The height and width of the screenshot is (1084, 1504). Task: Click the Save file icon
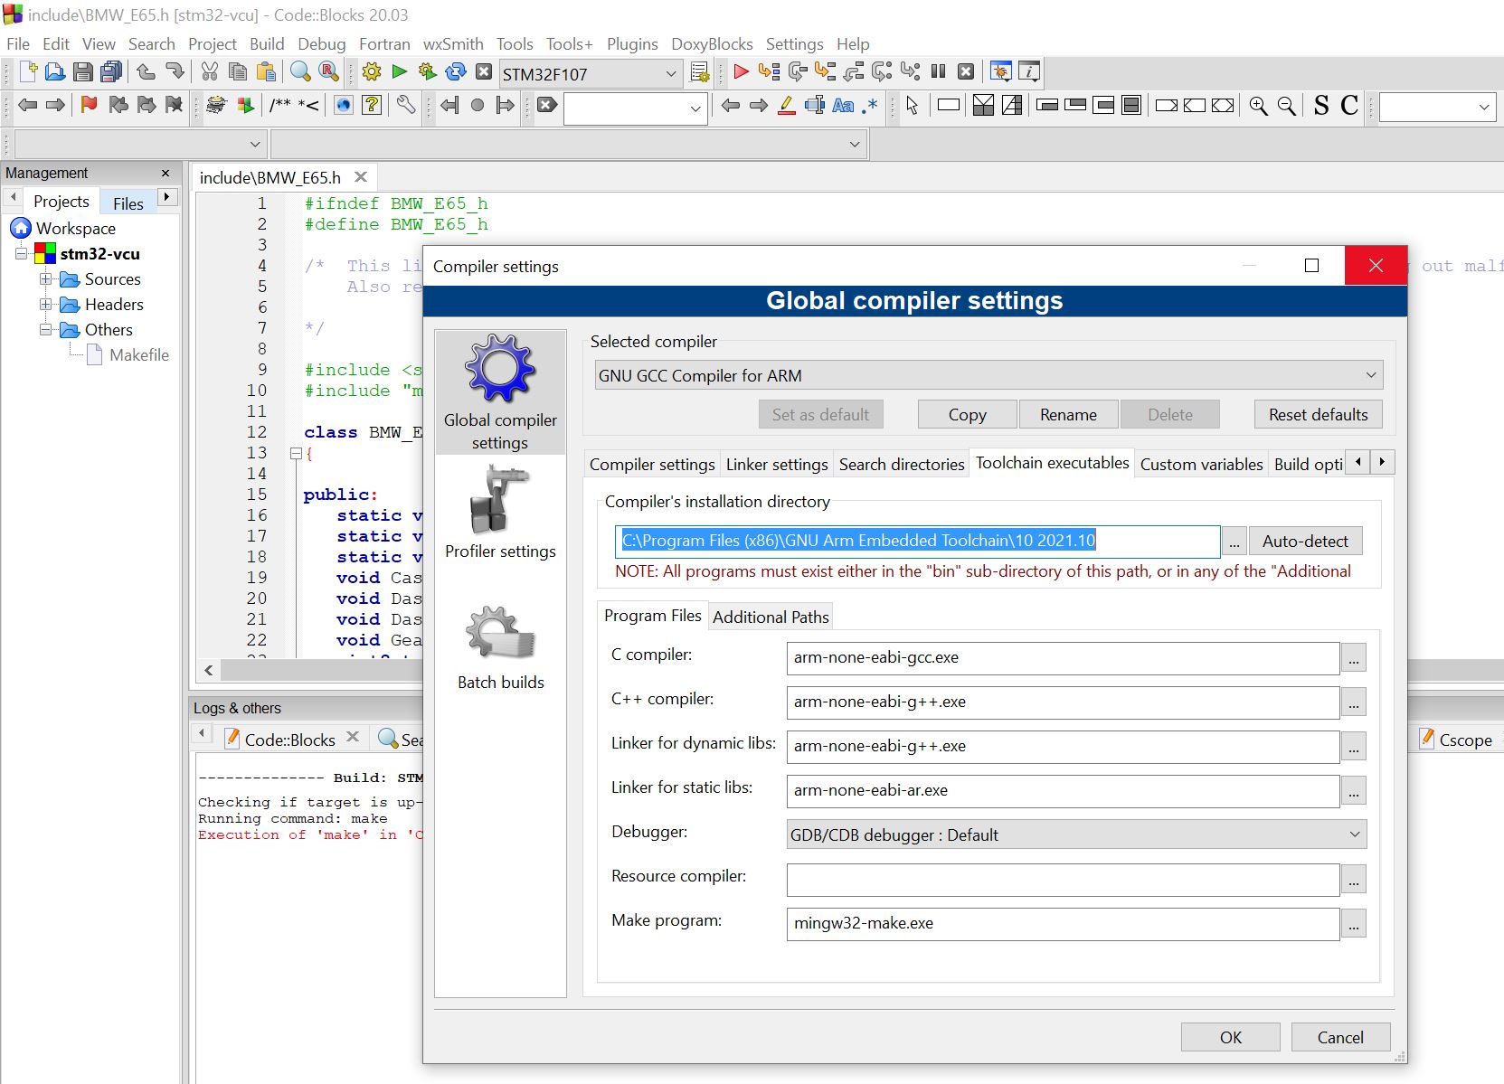83,72
